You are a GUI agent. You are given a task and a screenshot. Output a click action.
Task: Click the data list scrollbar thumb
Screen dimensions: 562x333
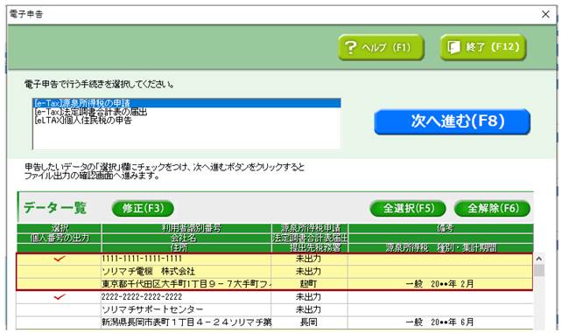538,270
